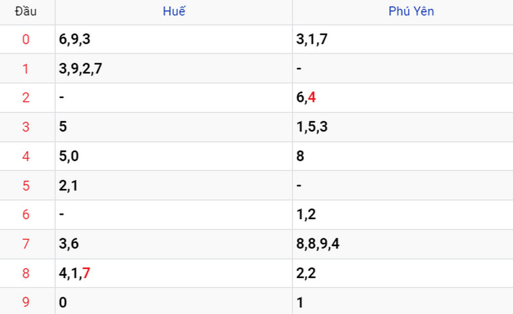This screenshot has width=513, height=314.
Task: Select the red row label 1
Action: [x=26, y=69]
